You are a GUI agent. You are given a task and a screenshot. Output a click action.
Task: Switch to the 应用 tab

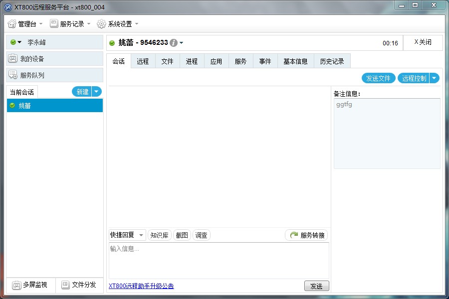(x=216, y=61)
